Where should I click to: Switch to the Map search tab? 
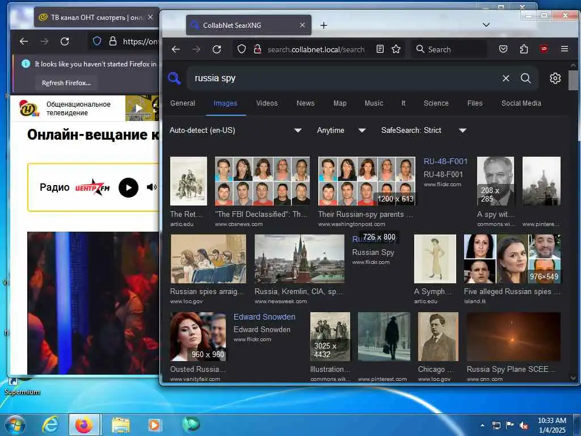coord(340,103)
